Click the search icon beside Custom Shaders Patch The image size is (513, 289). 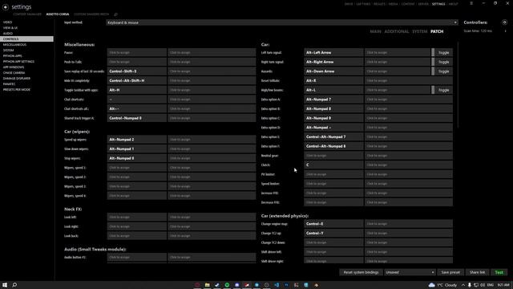tap(115, 14)
